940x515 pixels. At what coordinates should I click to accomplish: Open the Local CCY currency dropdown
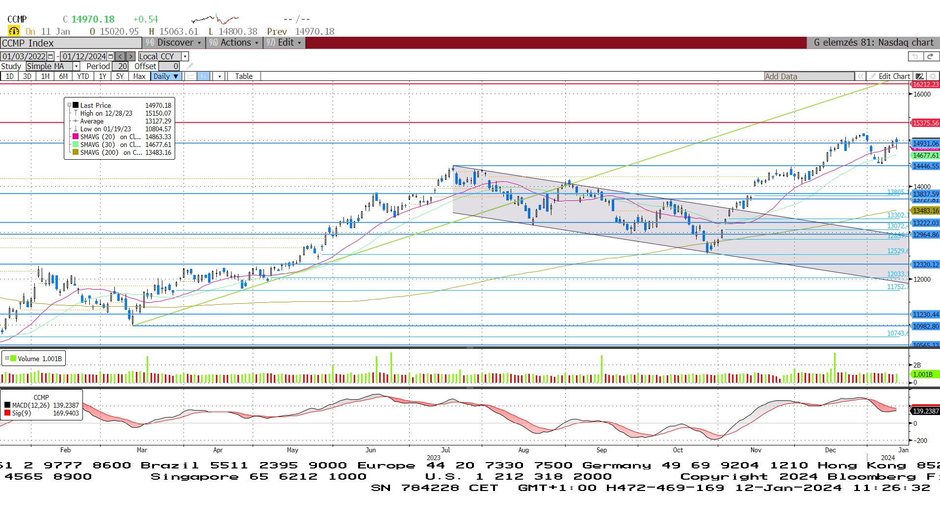(185, 56)
